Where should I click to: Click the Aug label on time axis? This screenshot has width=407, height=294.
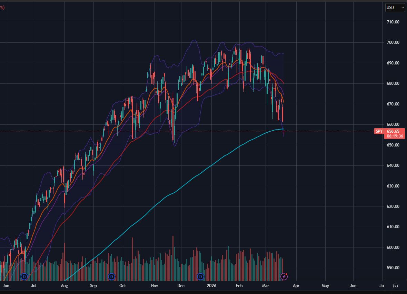[64, 286]
